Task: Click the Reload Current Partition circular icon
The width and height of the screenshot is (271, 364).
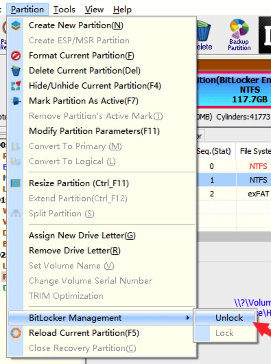Action: (16, 333)
